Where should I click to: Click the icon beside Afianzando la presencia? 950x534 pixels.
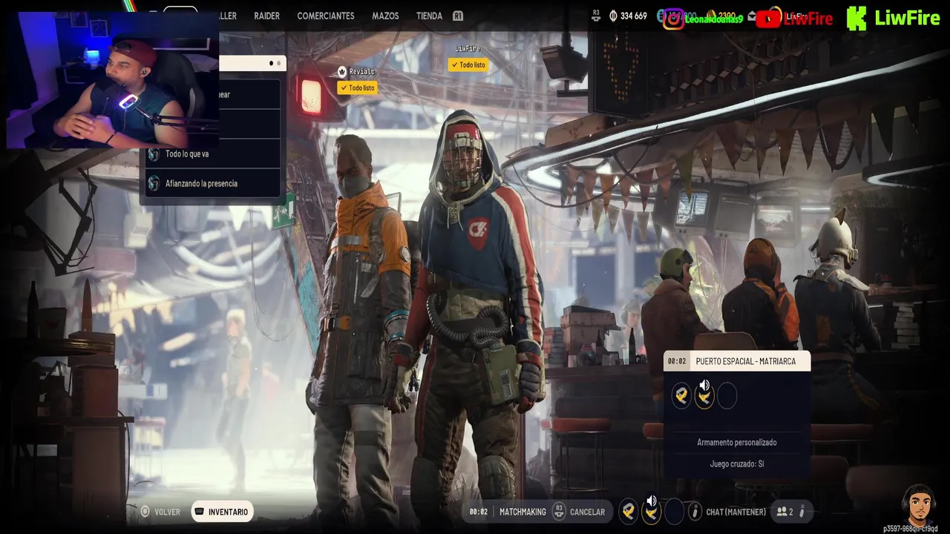coord(154,183)
